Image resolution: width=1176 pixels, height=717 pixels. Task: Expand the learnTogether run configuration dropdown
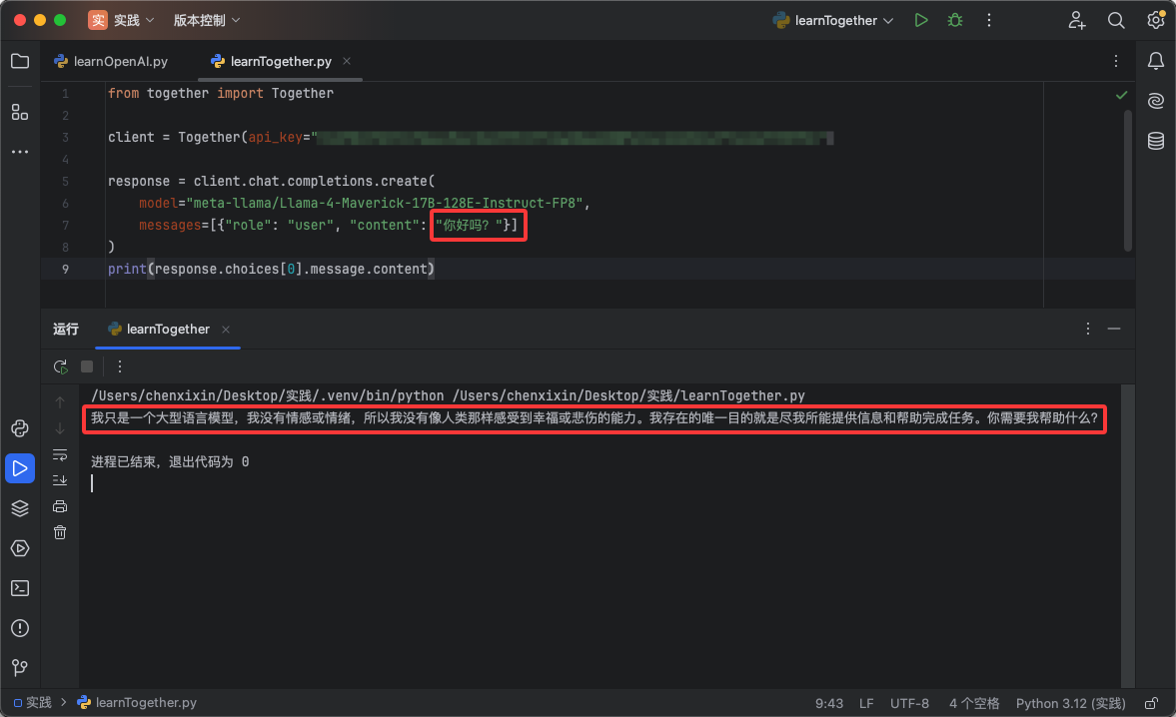[x=833, y=20]
